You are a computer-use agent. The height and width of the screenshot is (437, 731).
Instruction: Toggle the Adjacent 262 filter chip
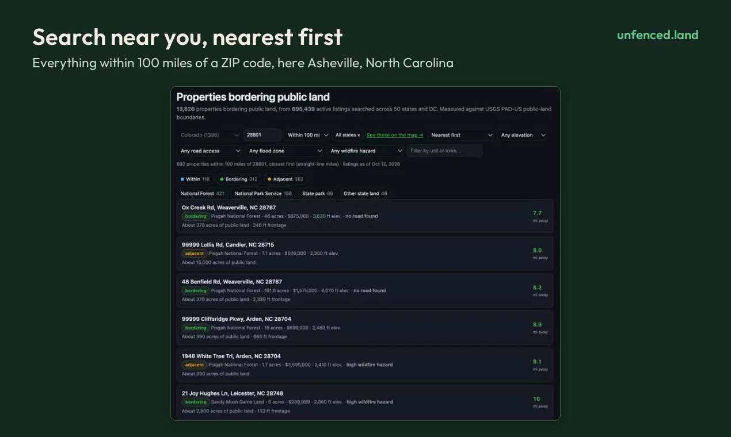coord(285,179)
